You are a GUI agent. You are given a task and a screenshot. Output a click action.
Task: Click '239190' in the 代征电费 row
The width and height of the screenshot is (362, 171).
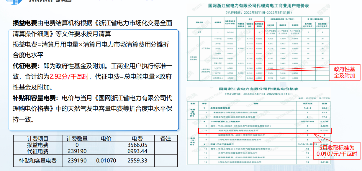(77, 151)
